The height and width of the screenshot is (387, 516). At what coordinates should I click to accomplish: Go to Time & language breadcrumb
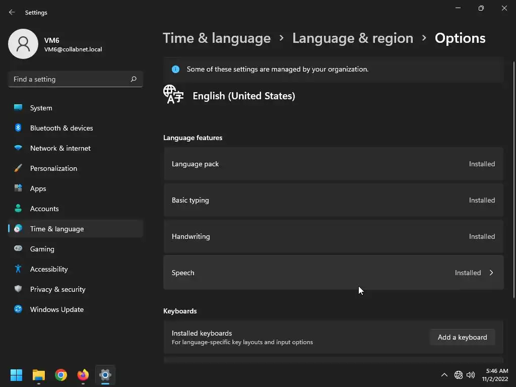tap(217, 38)
